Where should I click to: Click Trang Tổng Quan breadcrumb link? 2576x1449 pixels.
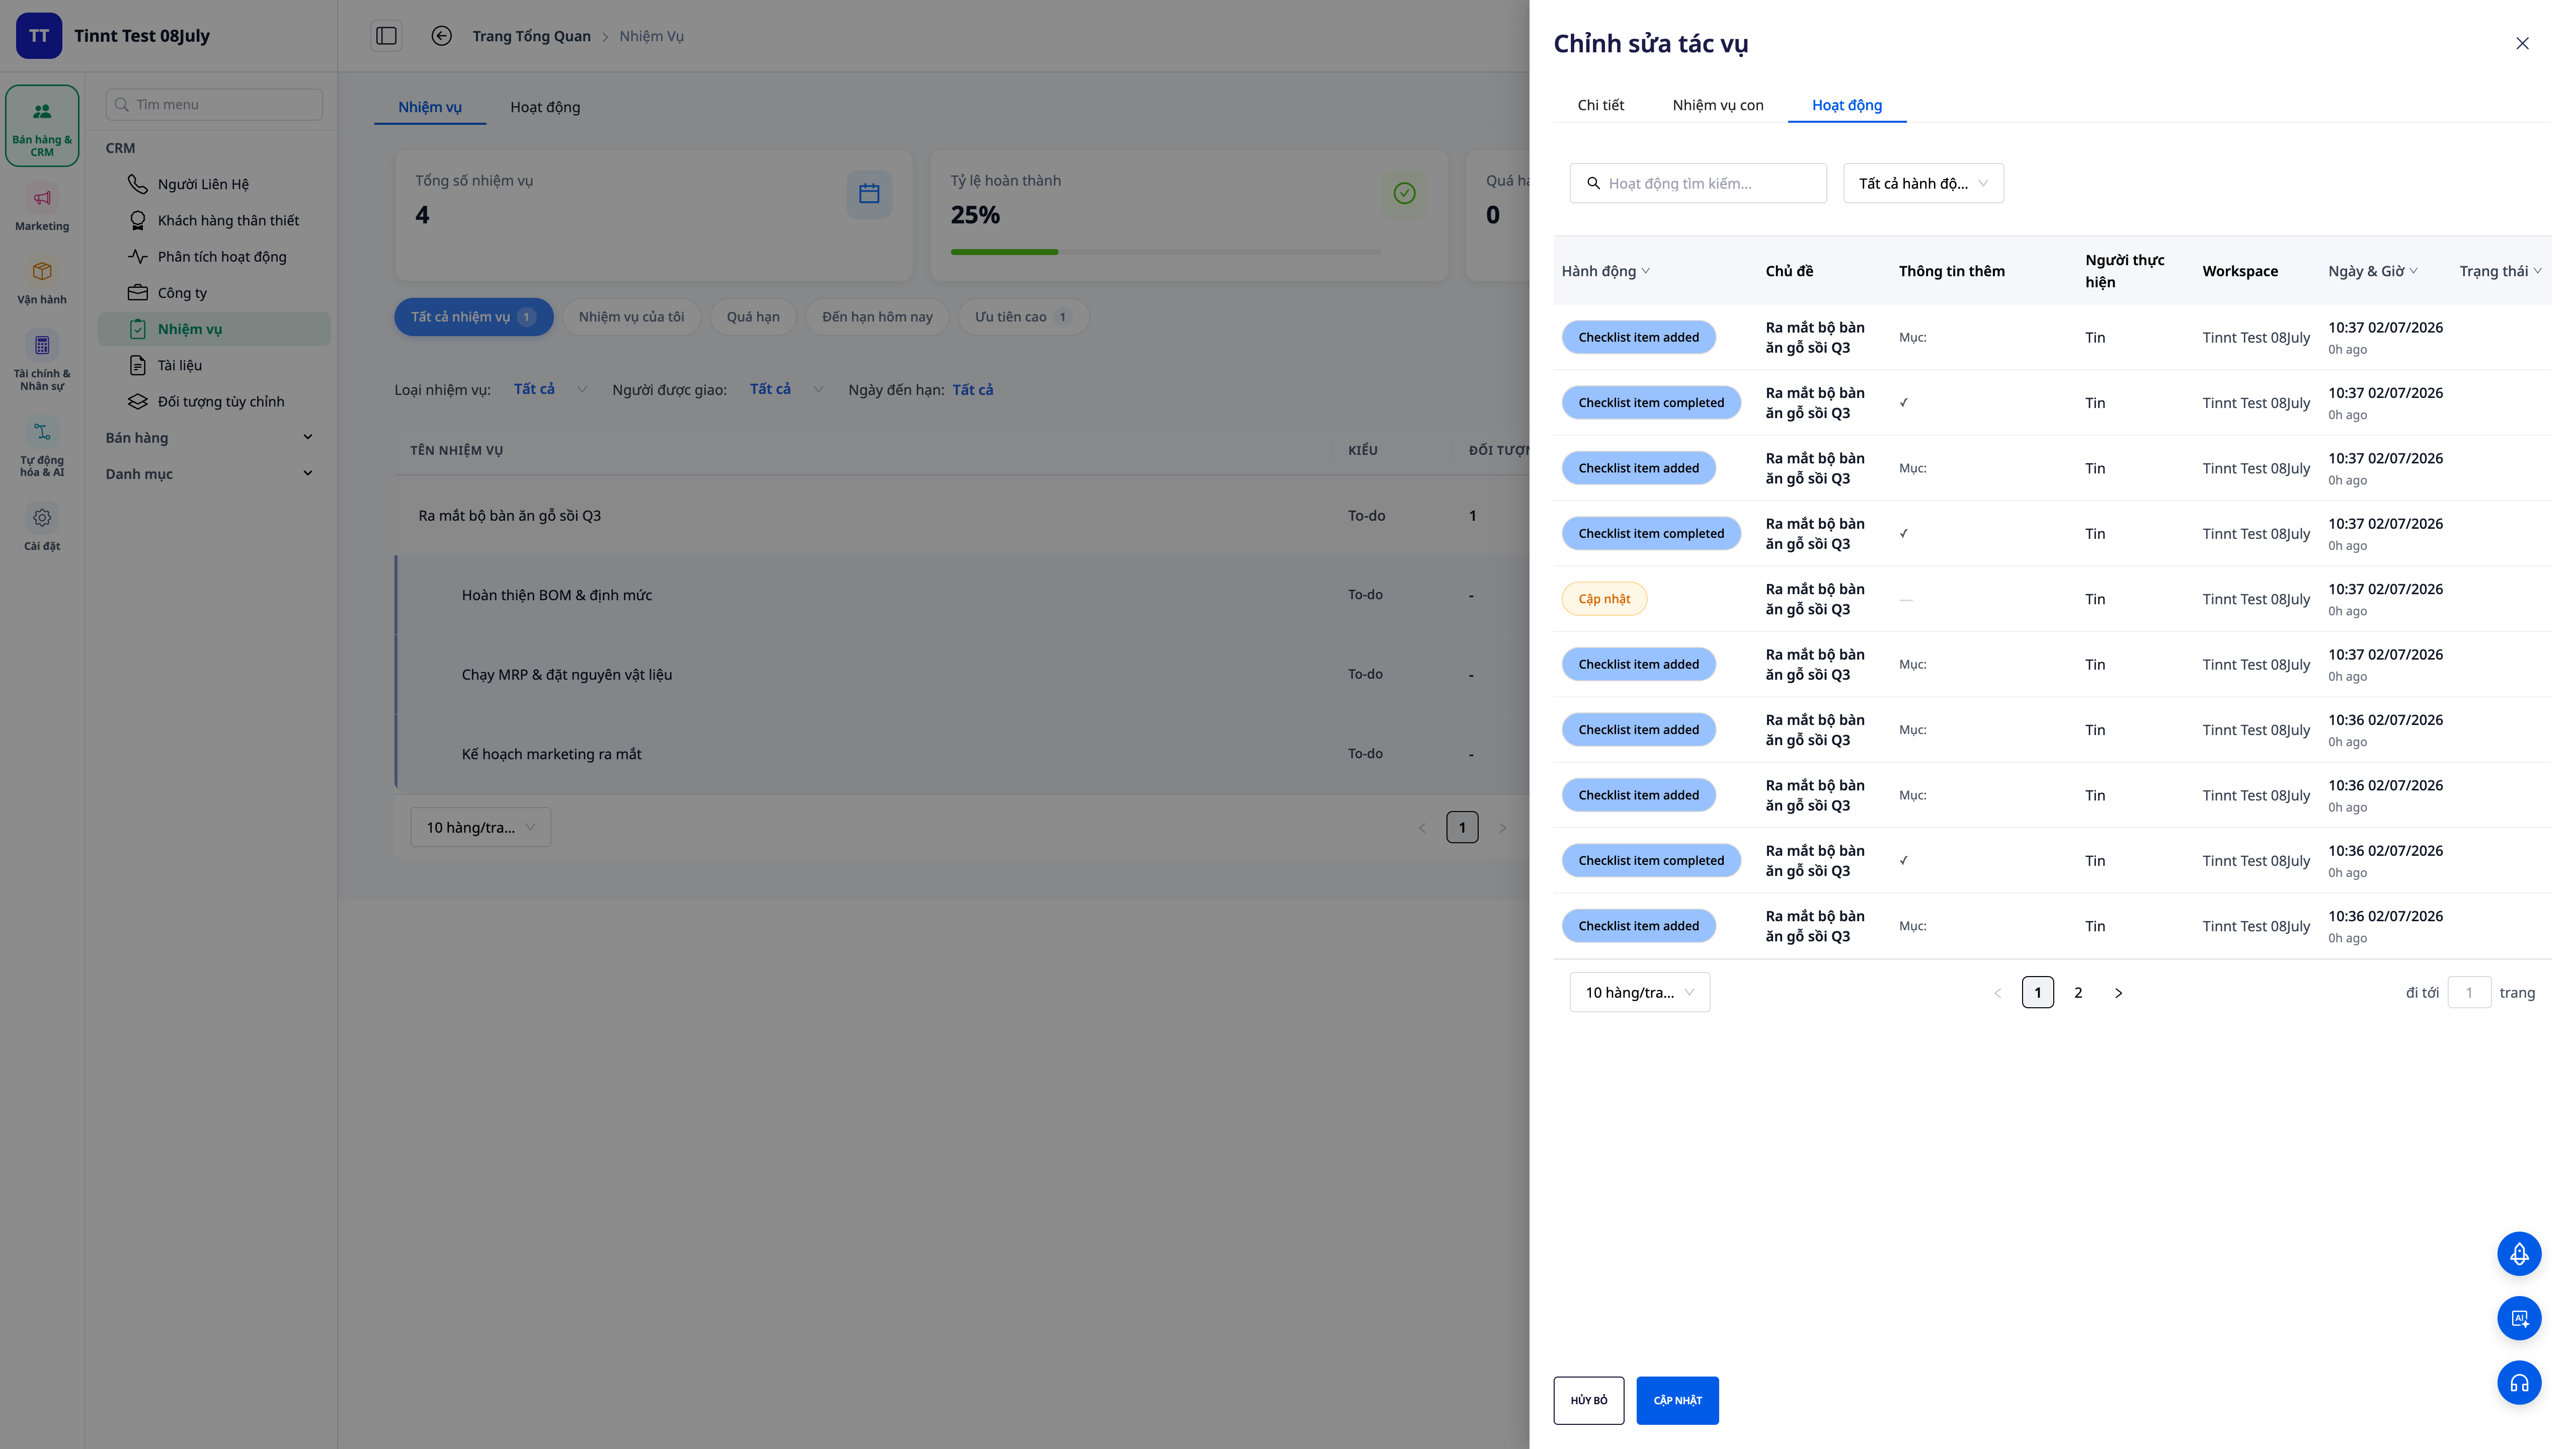(531, 36)
